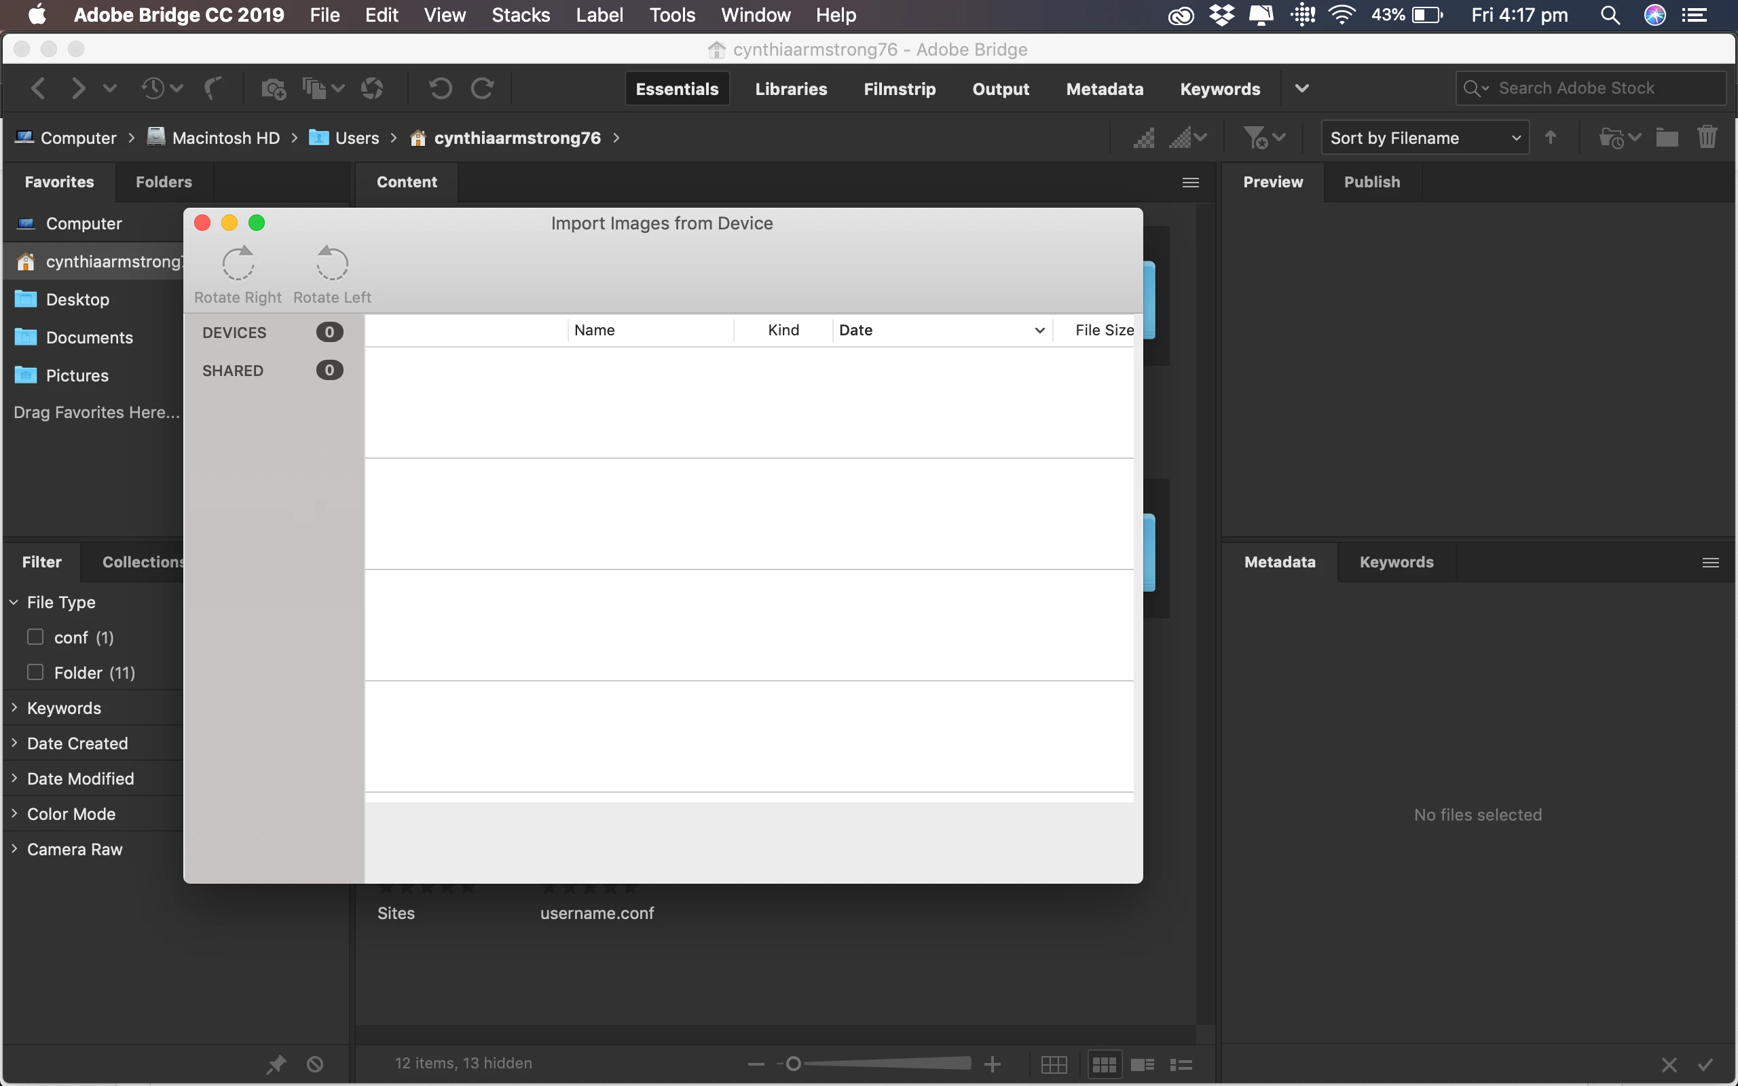Switch to details view icon
Viewport: 1738px width, 1086px height.
(x=1143, y=1064)
